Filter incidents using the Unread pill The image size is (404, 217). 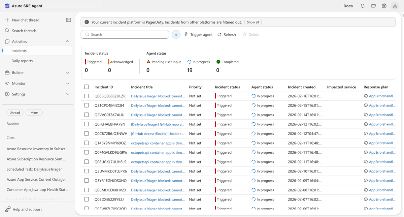click(x=14, y=112)
